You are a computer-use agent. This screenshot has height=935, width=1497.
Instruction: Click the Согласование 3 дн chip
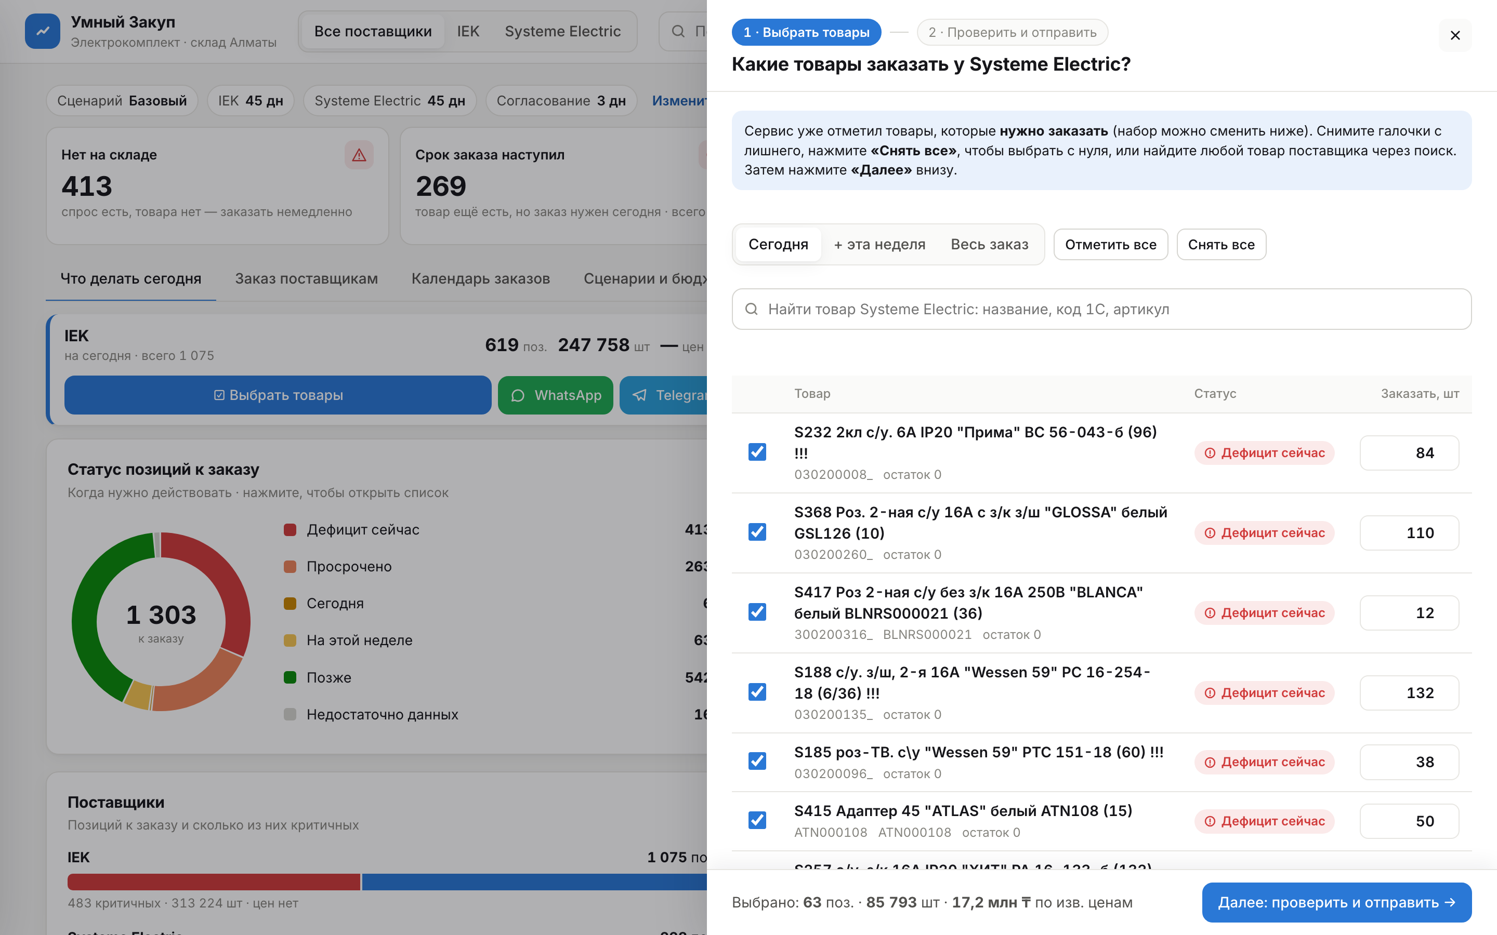pos(561,100)
